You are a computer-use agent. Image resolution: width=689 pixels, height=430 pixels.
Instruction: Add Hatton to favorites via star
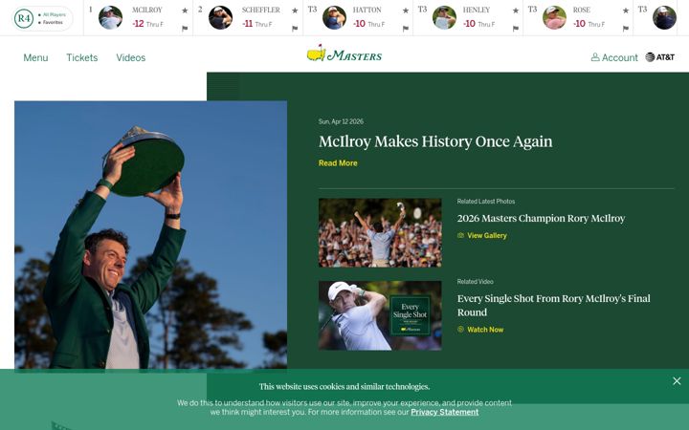[406, 11]
